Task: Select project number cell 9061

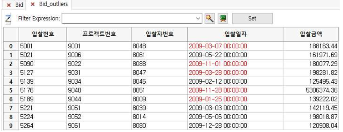Action: pyautogui.click(x=99, y=126)
